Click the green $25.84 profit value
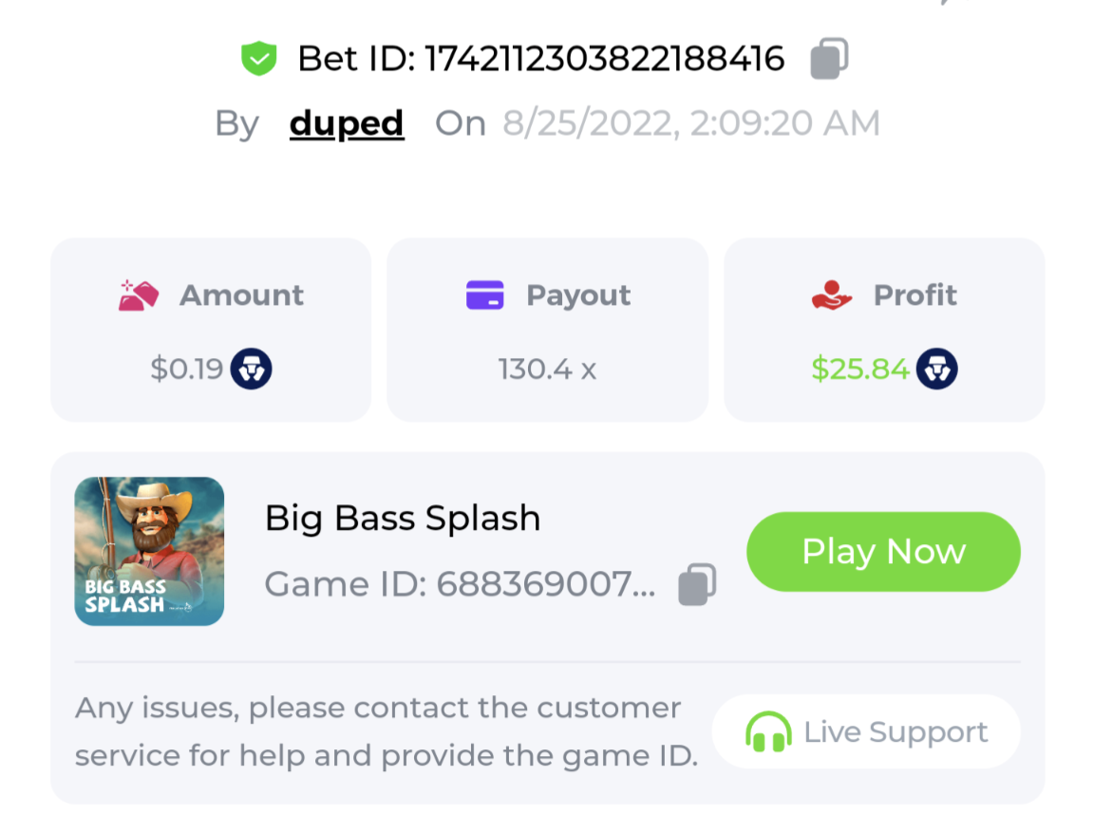Screen dimensions: 1094x834 pyautogui.click(x=860, y=369)
